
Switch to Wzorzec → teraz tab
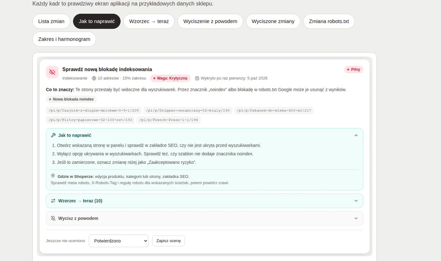[x=149, y=21]
